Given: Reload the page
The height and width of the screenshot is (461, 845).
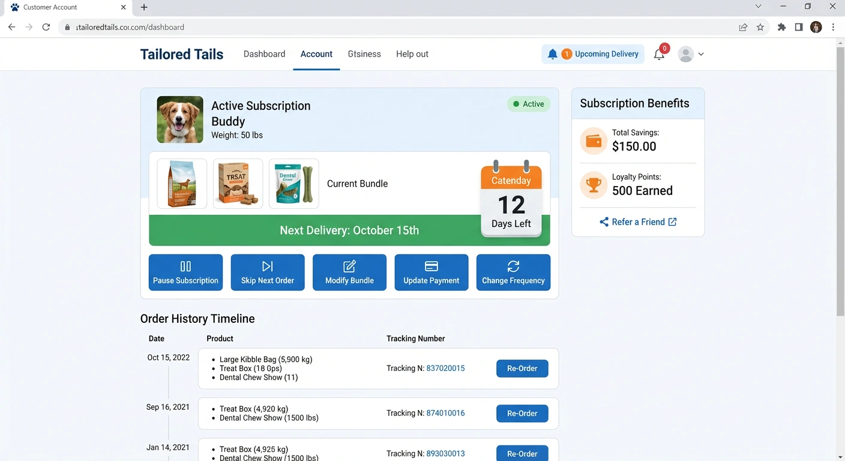Looking at the screenshot, I should (46, 27).
